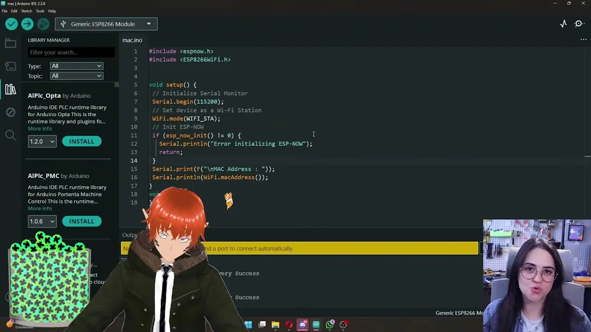Open Task View in the taskbar
This screenshot has width=591, height=332.
click(262, 325)
